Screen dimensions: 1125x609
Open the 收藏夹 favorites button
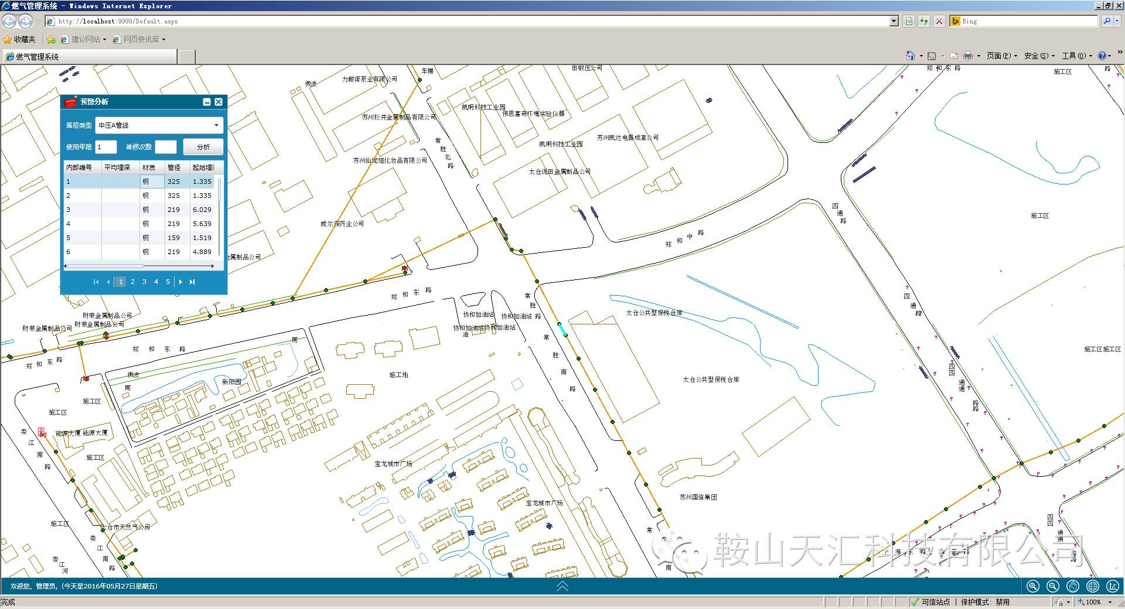pos(19,39)
